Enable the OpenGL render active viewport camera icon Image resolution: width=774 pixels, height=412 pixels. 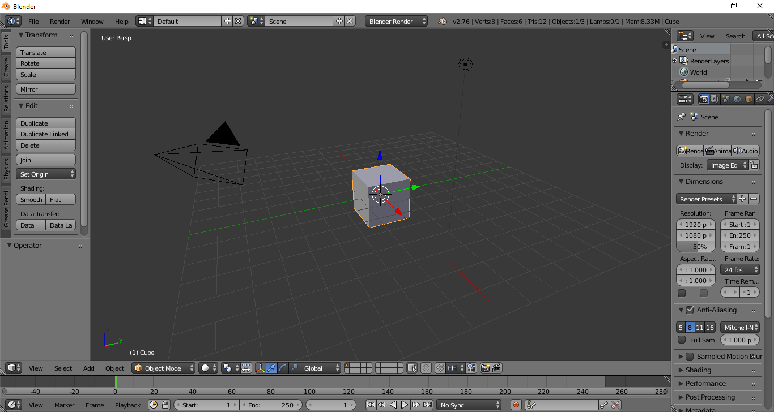tap(486, 368)
